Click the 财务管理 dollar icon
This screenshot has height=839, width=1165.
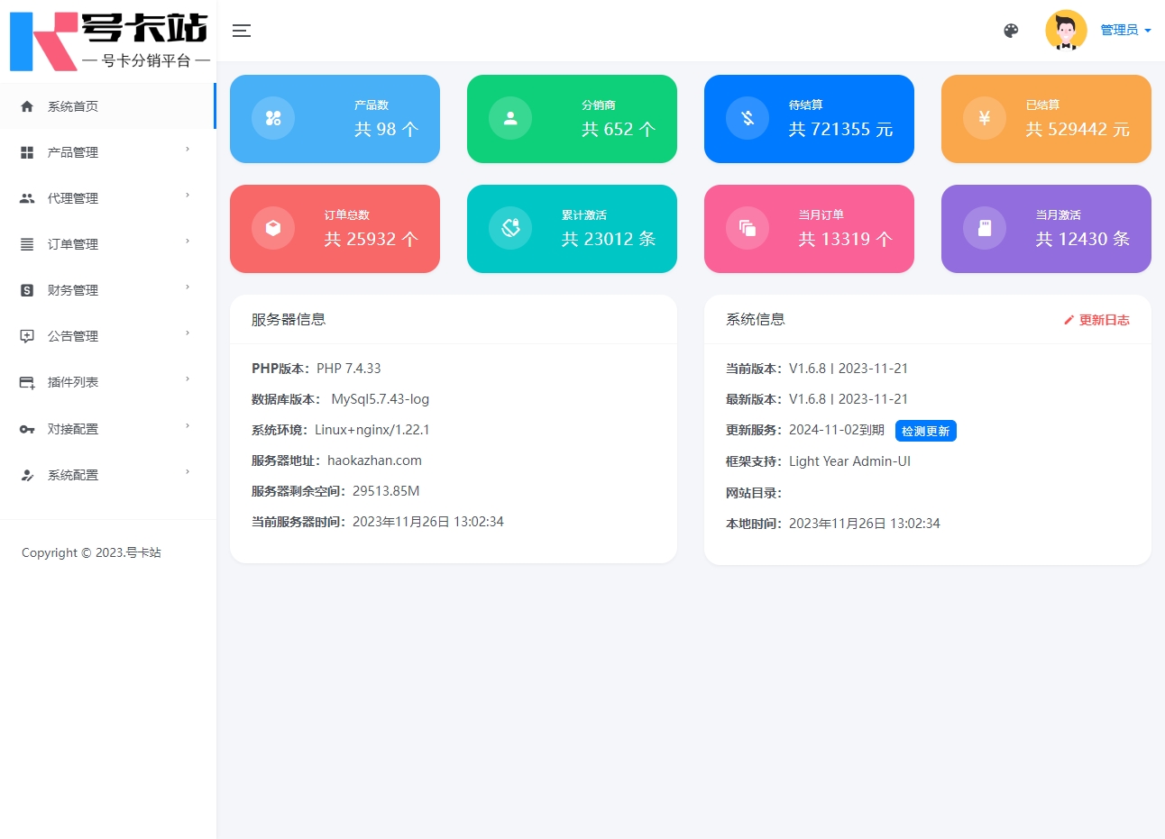click(27, 290)
